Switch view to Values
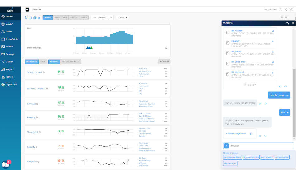This screenshot has width=296, height=176. click(43, 62)
